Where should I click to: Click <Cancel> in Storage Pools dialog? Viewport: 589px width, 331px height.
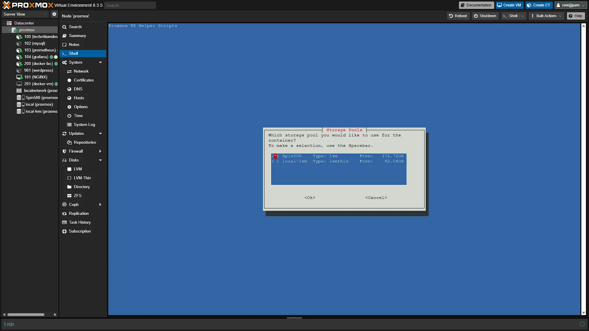tap(376, 198)
